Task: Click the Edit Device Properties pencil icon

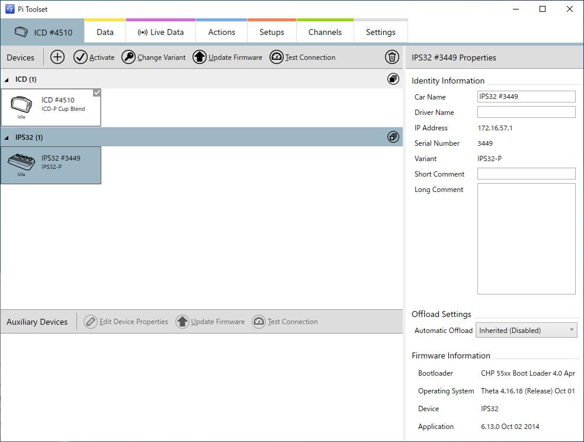Action: [91, 321]
